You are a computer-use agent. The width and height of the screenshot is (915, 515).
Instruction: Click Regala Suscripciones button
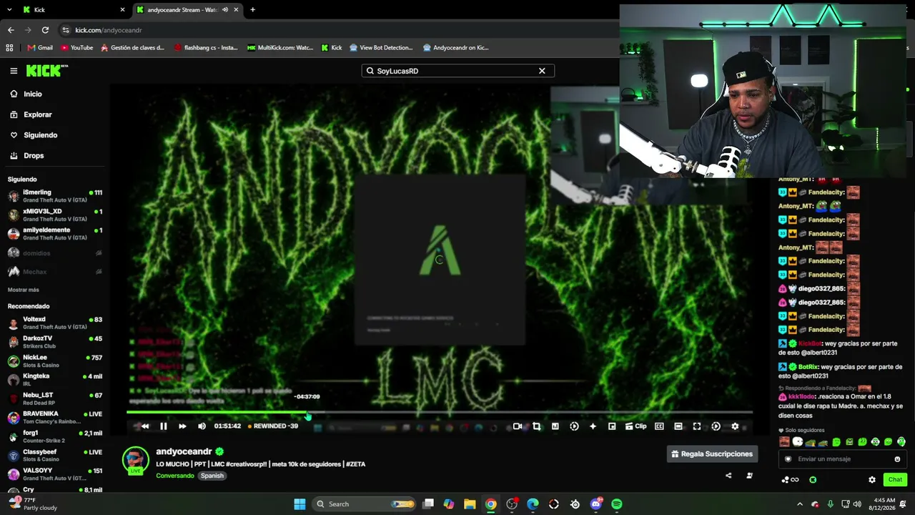[712, 453]
